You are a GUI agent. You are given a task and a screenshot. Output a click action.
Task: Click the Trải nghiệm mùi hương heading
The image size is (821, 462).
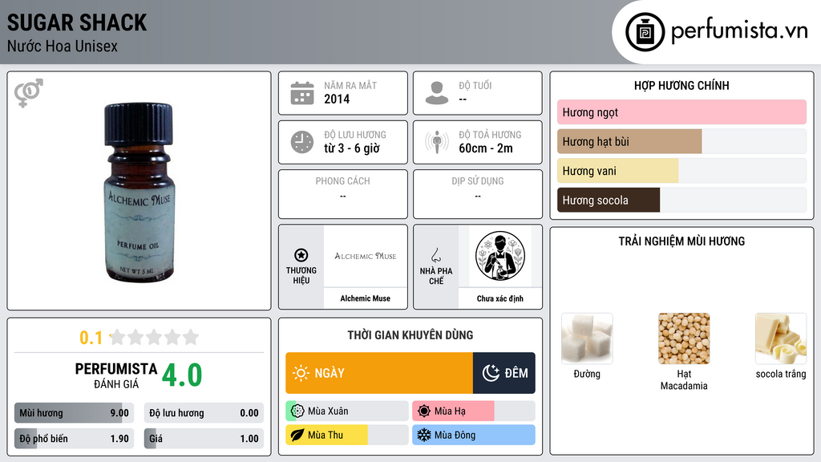point(681,241)
